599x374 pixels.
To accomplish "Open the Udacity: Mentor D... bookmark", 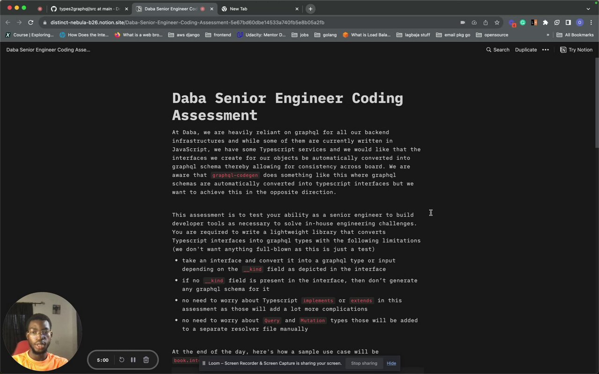I will tap(261, 35).
